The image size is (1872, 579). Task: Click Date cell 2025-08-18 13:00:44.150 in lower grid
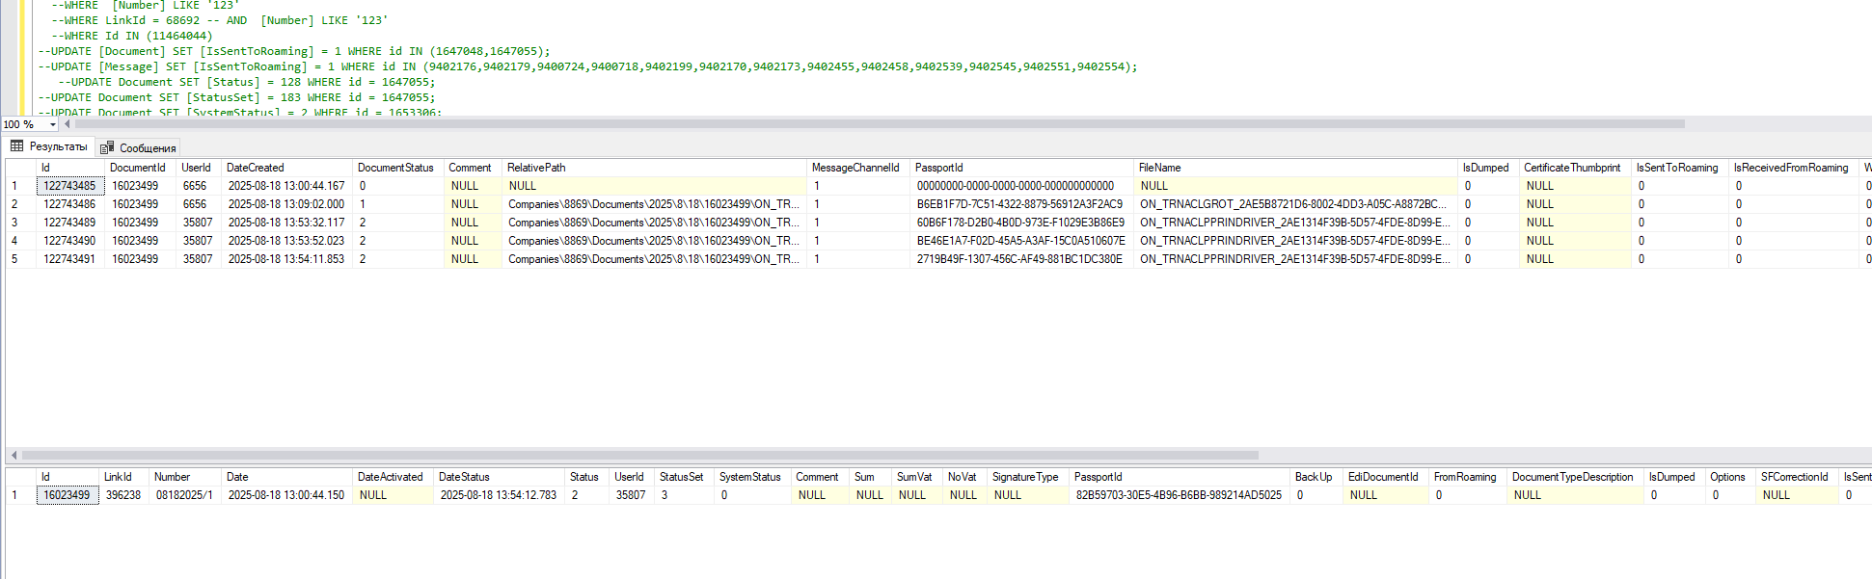click(286, 495)
